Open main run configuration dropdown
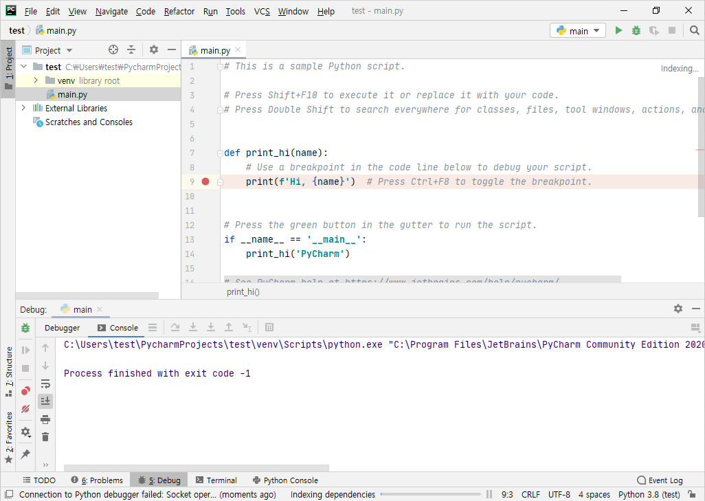Viewport: 705px width, 501px height. [578, 30]
